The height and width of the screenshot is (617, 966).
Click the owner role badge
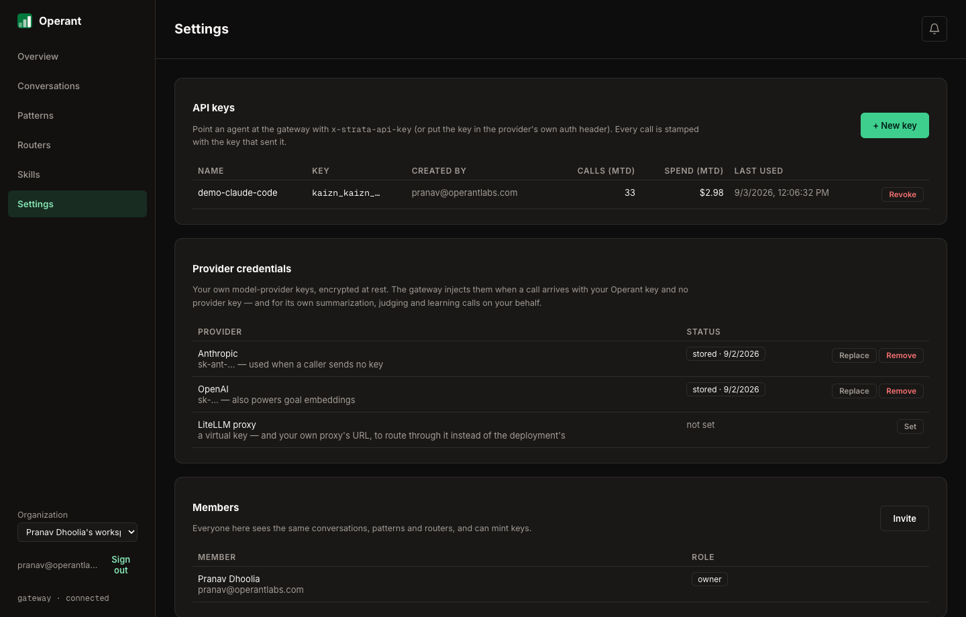pyautogui.click(x=710, y=579)
